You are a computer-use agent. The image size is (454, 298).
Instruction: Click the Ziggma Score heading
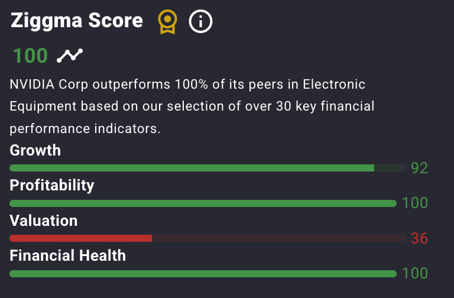click(77, 21)
